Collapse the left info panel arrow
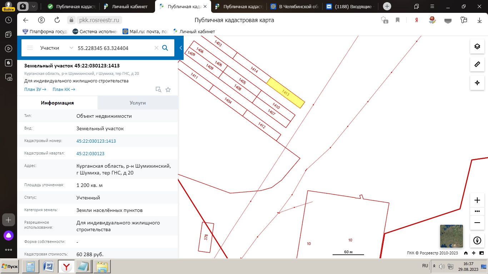Image resolution: width=488 pixels, height=274 pixels. tap(181, 48)
